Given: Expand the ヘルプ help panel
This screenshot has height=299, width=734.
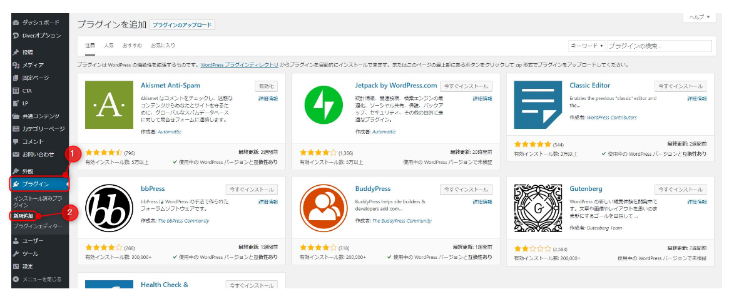Looking at the screenshot, I should (x=699, y=17).
